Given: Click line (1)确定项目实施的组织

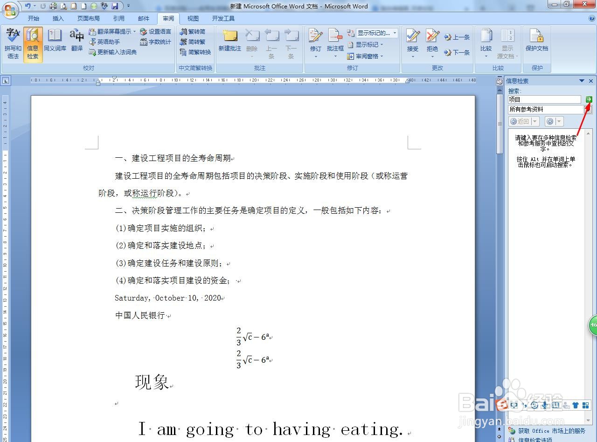Looking at the screenshot, I should (161, 228).
